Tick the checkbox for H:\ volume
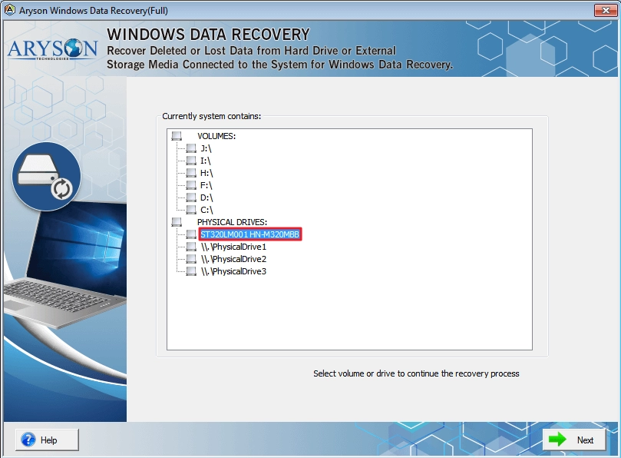The height and width of the screenshot is (458, 621). tap(191, 173)
